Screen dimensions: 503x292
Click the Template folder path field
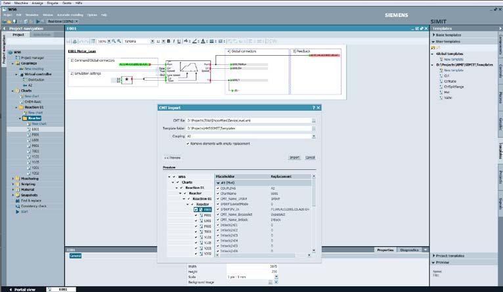point(249,128)
